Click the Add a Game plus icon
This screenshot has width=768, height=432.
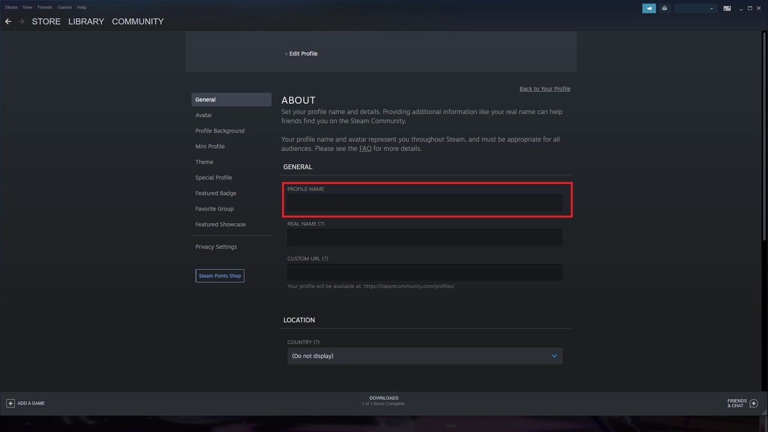point(10,403)
